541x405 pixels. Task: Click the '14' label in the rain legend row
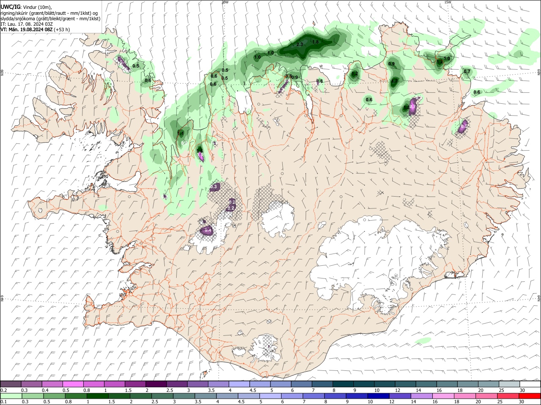(415, 402)
